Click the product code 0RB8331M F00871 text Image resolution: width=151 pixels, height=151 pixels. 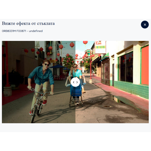pyautogui.click(x=14, y=31)
